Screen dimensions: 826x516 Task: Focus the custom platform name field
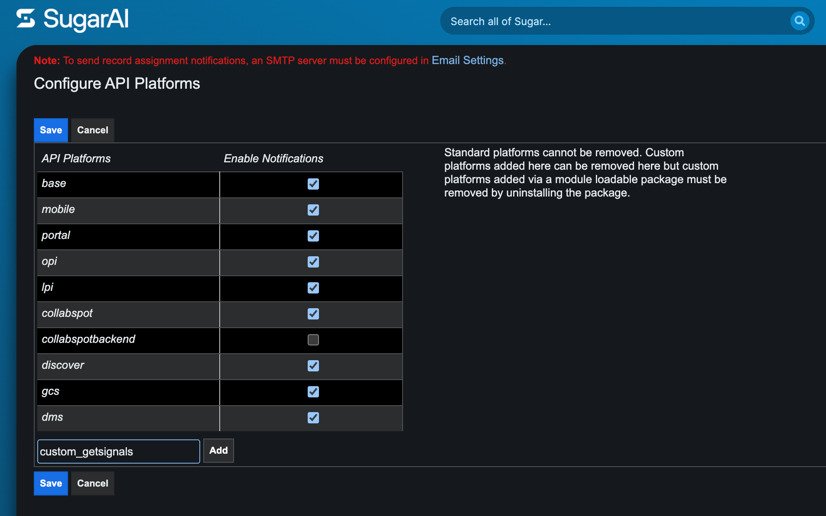(x=119, y=451)
